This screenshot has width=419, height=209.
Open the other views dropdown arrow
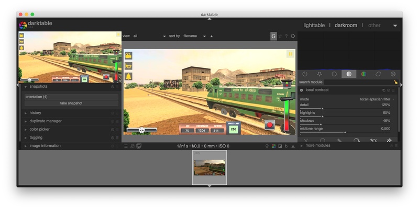[395, 26]
